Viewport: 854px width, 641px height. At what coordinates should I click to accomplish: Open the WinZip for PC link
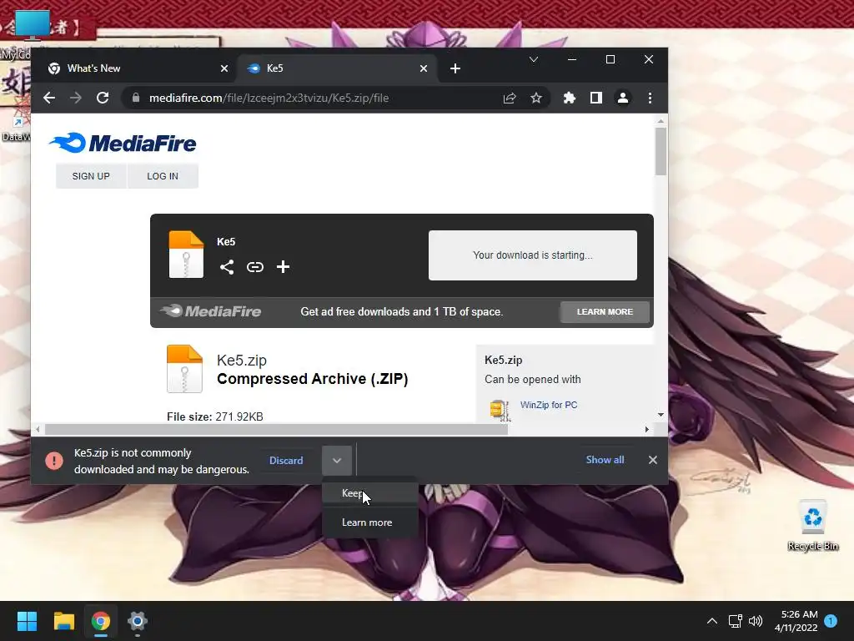549,405
